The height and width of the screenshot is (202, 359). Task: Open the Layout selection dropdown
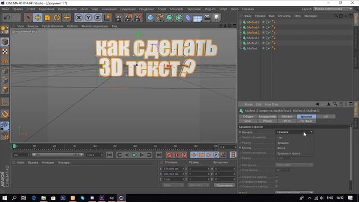(333, 9)
